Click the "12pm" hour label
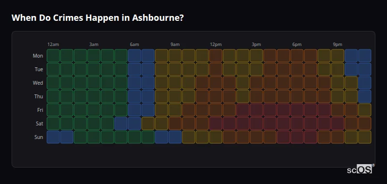Viewport: 387px width, 184px height. click(x=216, y=45)
